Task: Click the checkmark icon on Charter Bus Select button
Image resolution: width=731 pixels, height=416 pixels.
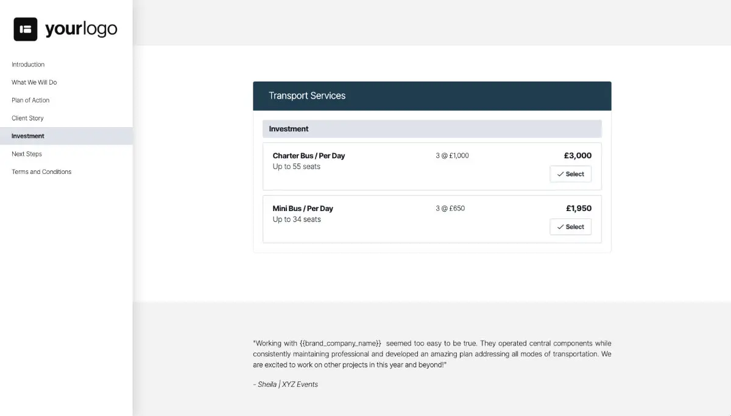Action: tap(562, 174)
